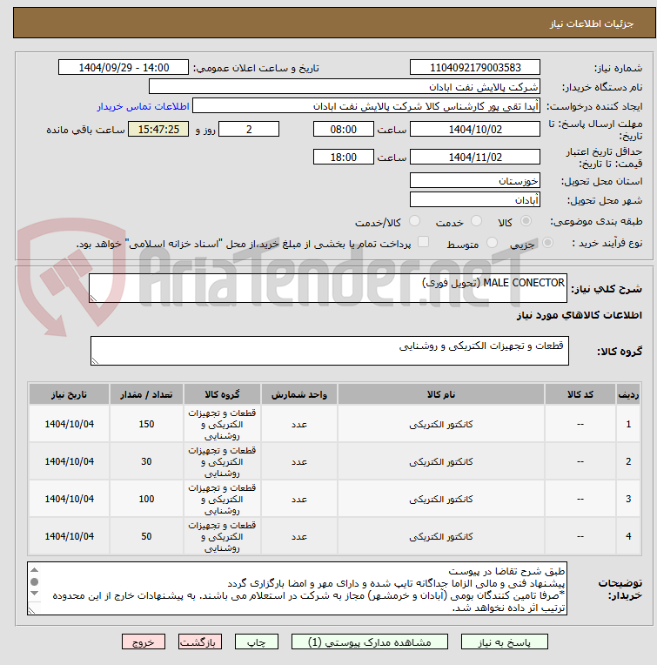Open اطلاعات تماس خریدار link

click(144, 106)
